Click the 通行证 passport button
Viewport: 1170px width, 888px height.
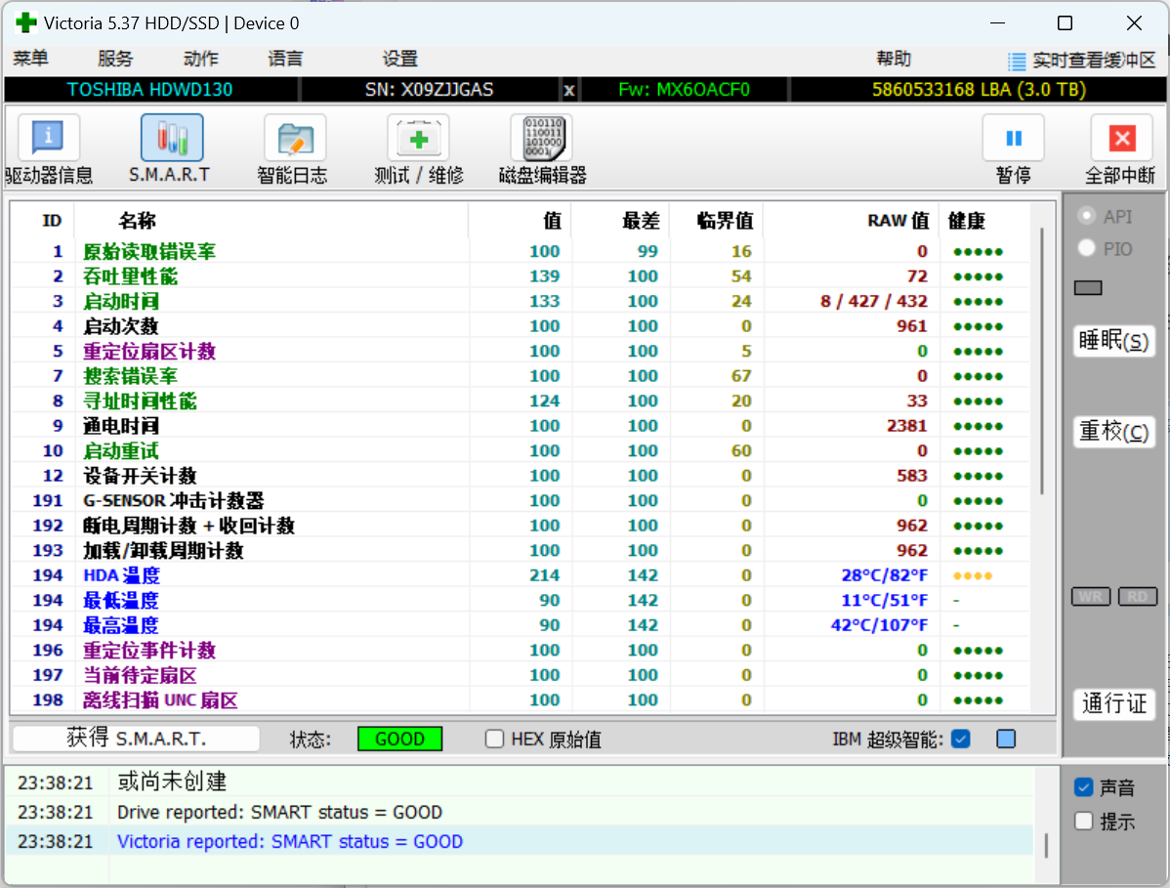coord(1114,704)
